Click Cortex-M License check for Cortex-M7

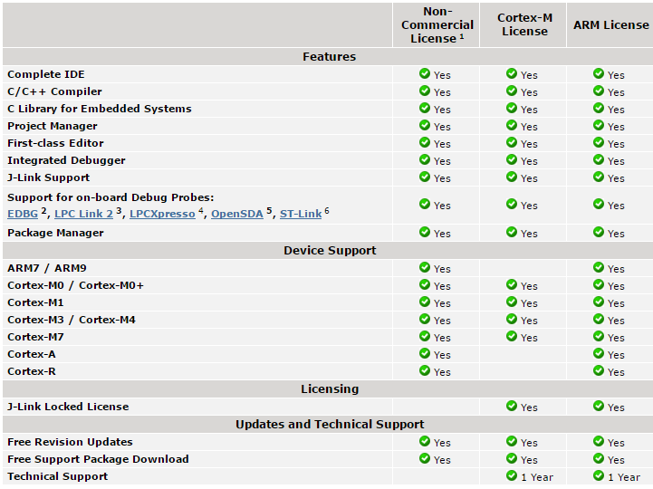[x=512, y=337]
